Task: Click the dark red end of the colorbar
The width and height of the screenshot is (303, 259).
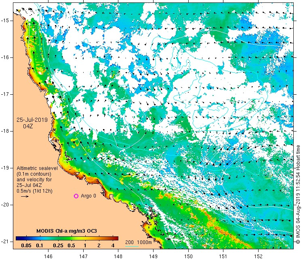Action: point(116,238)
